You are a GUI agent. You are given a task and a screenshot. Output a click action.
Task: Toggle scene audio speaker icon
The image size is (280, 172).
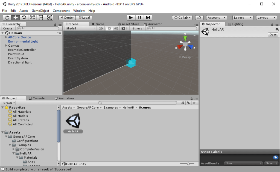click(x=116, y=28)
